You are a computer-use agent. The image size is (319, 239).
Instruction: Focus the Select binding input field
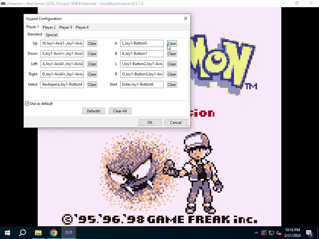(x=62, y=84)
